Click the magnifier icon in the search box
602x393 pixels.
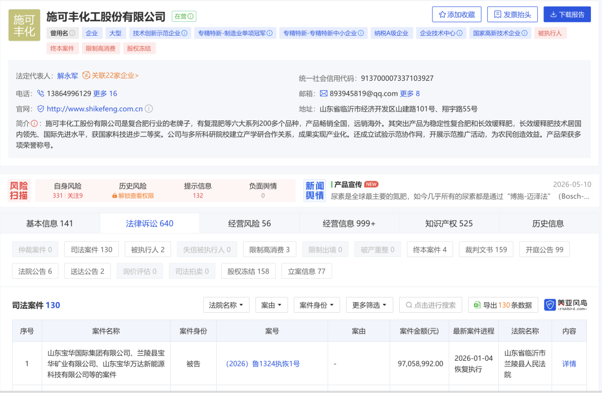click(409, 305)
